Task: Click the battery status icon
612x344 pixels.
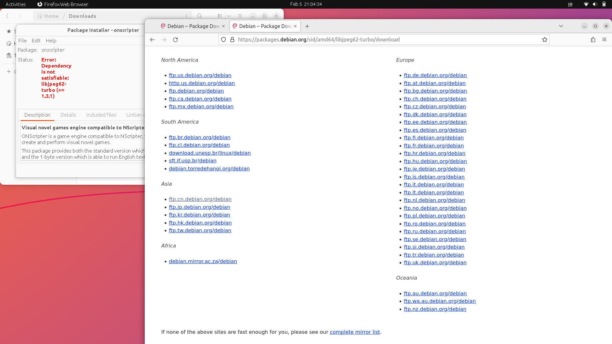Action: click(604, 4)
